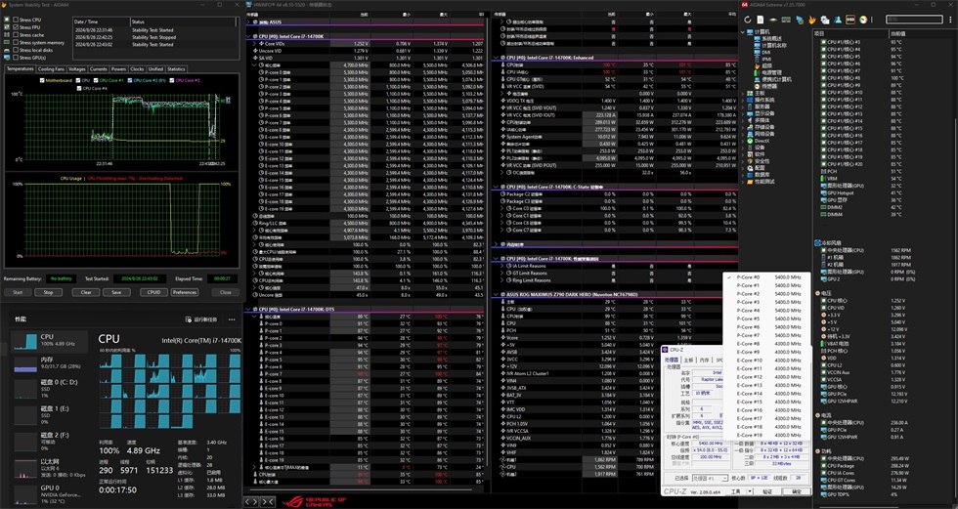The height and width of the screenshot is (509, 958).
Task: Click the CPUID button in Stability Test
Action: (154, 292)
